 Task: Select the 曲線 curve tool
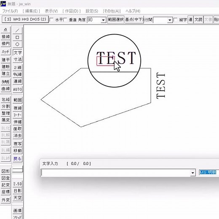(x=5, y=88)
